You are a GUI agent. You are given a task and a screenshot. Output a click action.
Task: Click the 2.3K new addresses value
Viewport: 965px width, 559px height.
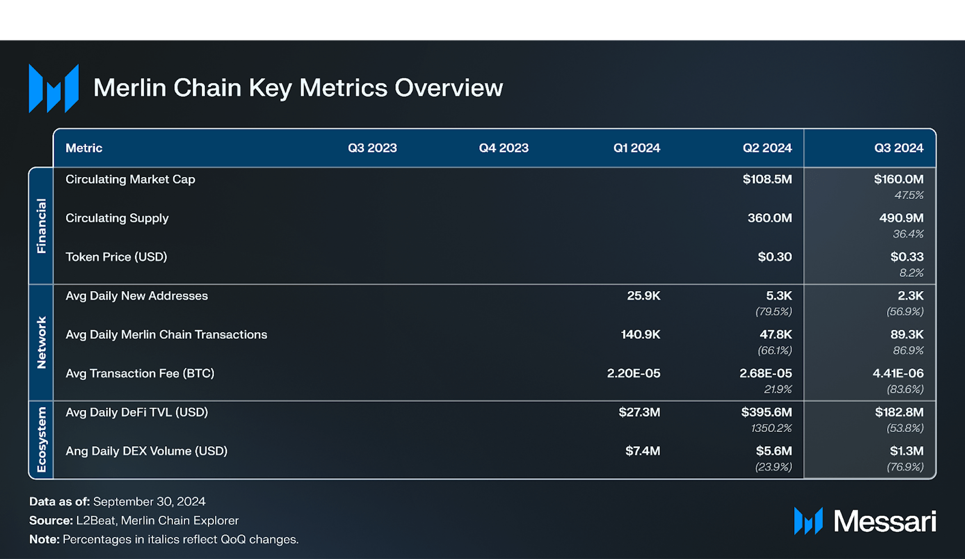[x=910, y=296]
